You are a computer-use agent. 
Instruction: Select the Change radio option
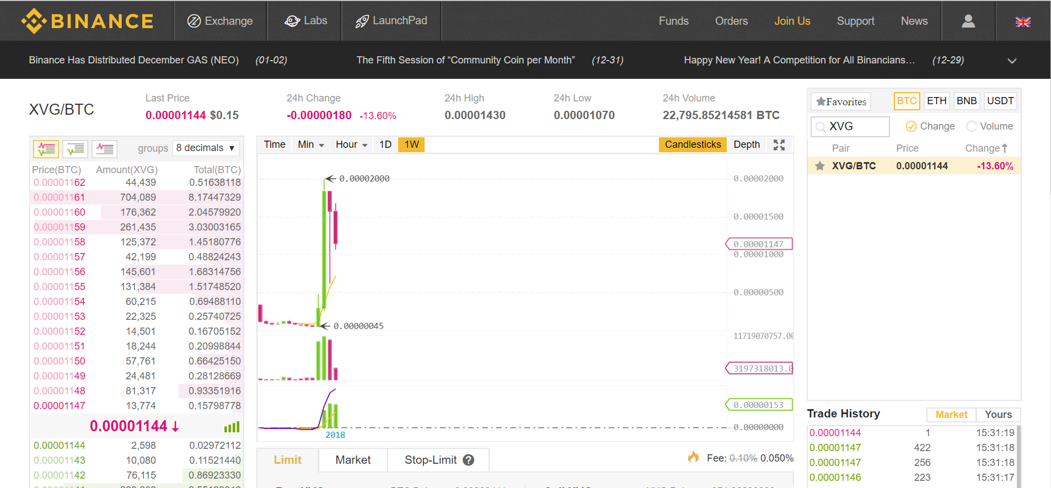pos(911,126)
